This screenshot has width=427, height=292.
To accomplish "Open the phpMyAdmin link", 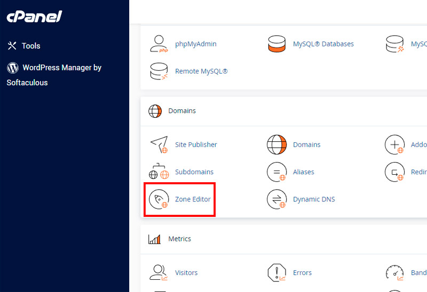I will coord(195,44).
